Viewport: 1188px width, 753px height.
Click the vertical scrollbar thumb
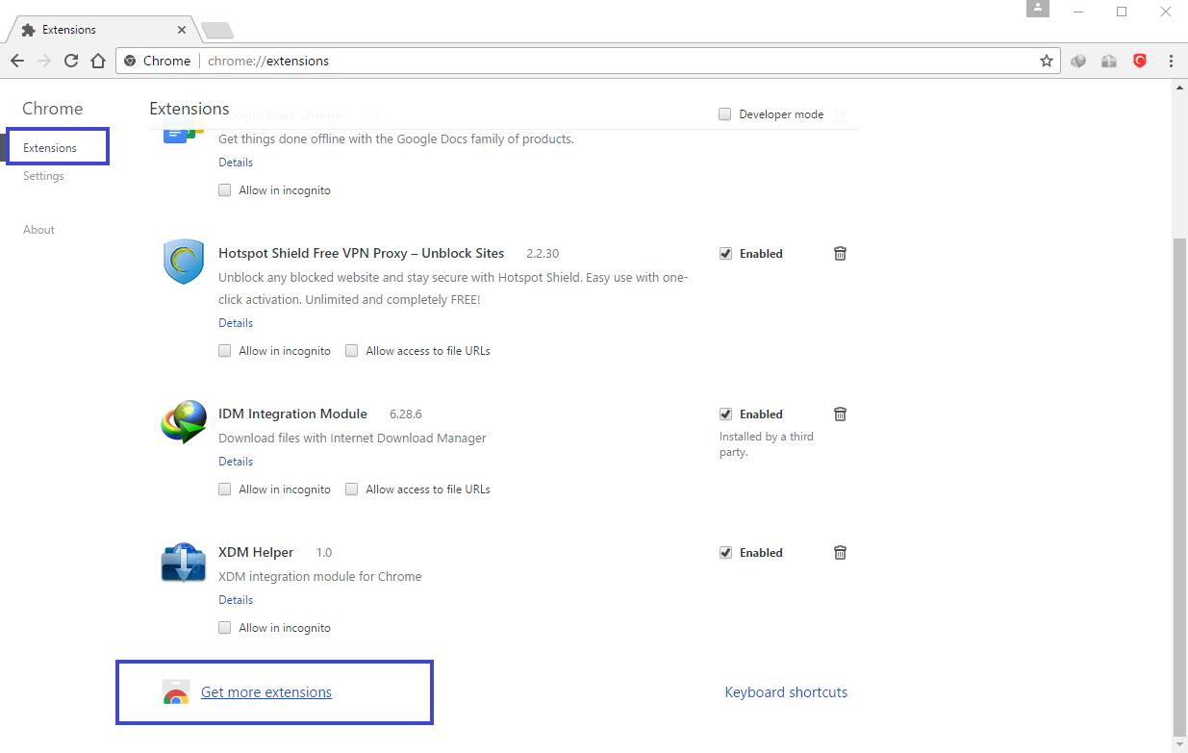(x=1180, y=486)
